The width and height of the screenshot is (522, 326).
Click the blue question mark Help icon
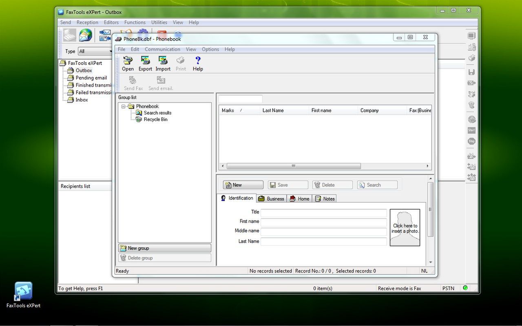tap(198, 61)
